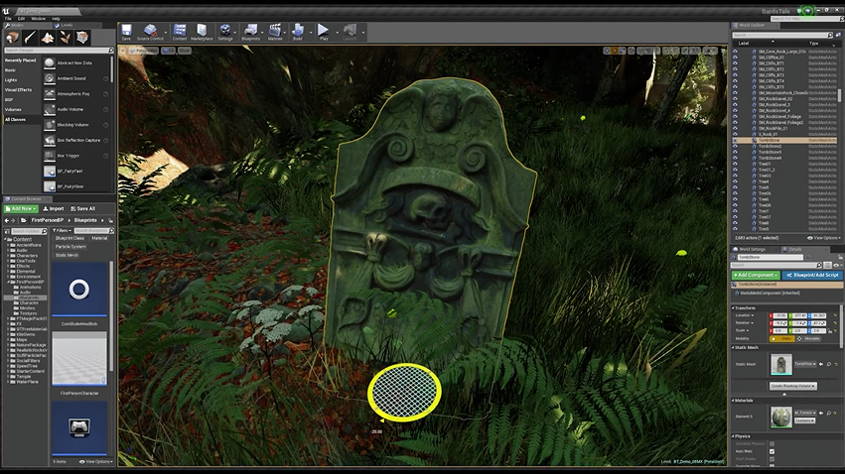Open the Edit menu
This screenshot has height=474, width=845.
tap(22, 18)
